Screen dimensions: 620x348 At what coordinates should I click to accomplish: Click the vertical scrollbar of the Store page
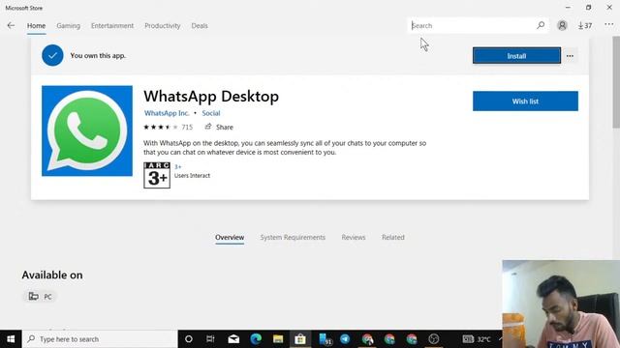pyautogui.click(x=616, y=82)
